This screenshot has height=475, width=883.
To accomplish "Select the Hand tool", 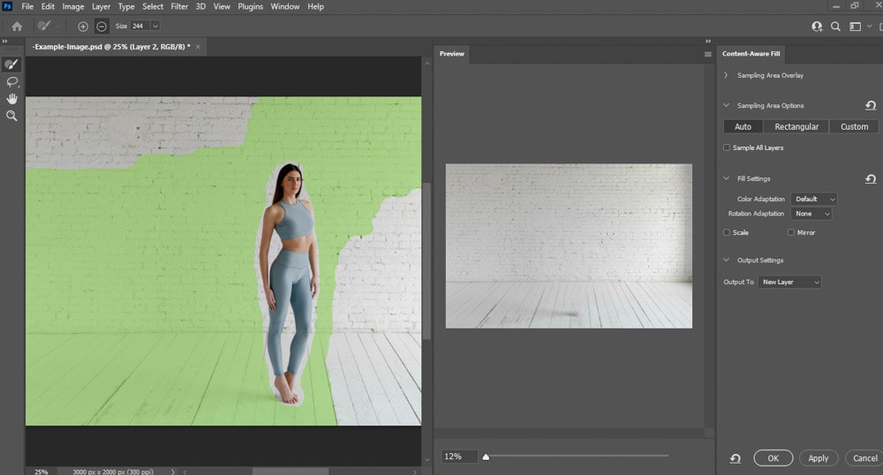I will (11, 99).
